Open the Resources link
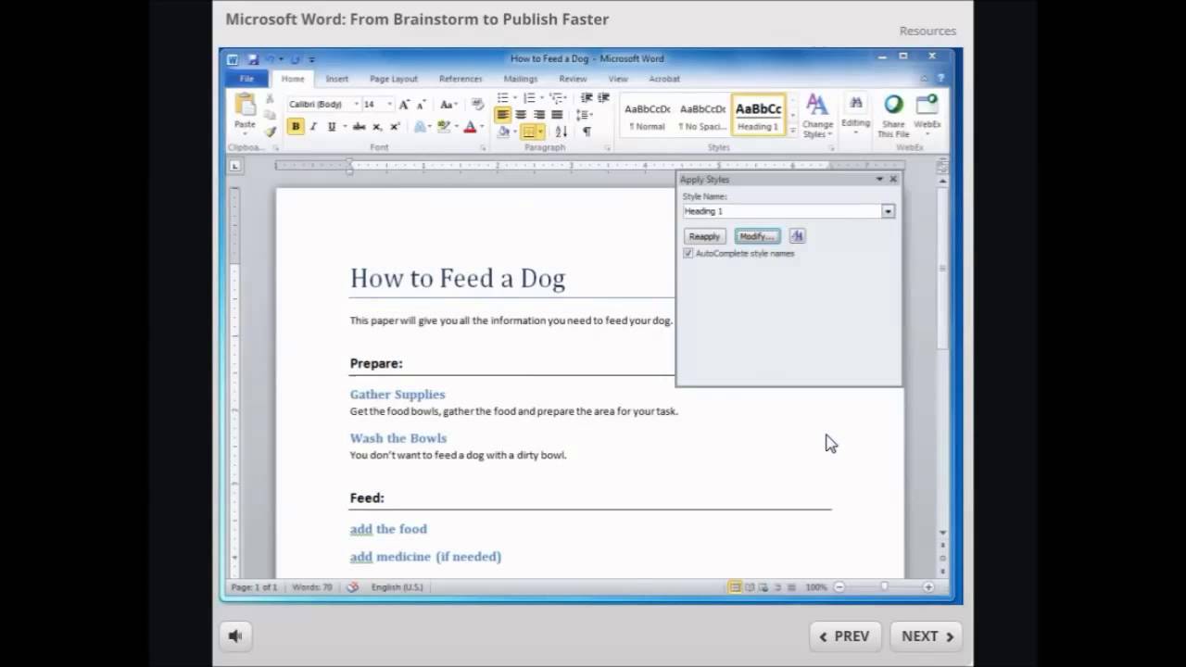This screenshot has width=1186, height=667. [927, 31]
